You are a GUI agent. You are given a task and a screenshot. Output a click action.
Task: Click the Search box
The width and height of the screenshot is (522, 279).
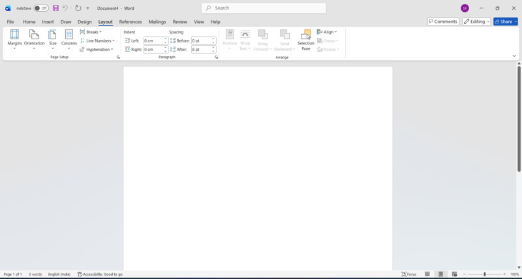point(264,8)
